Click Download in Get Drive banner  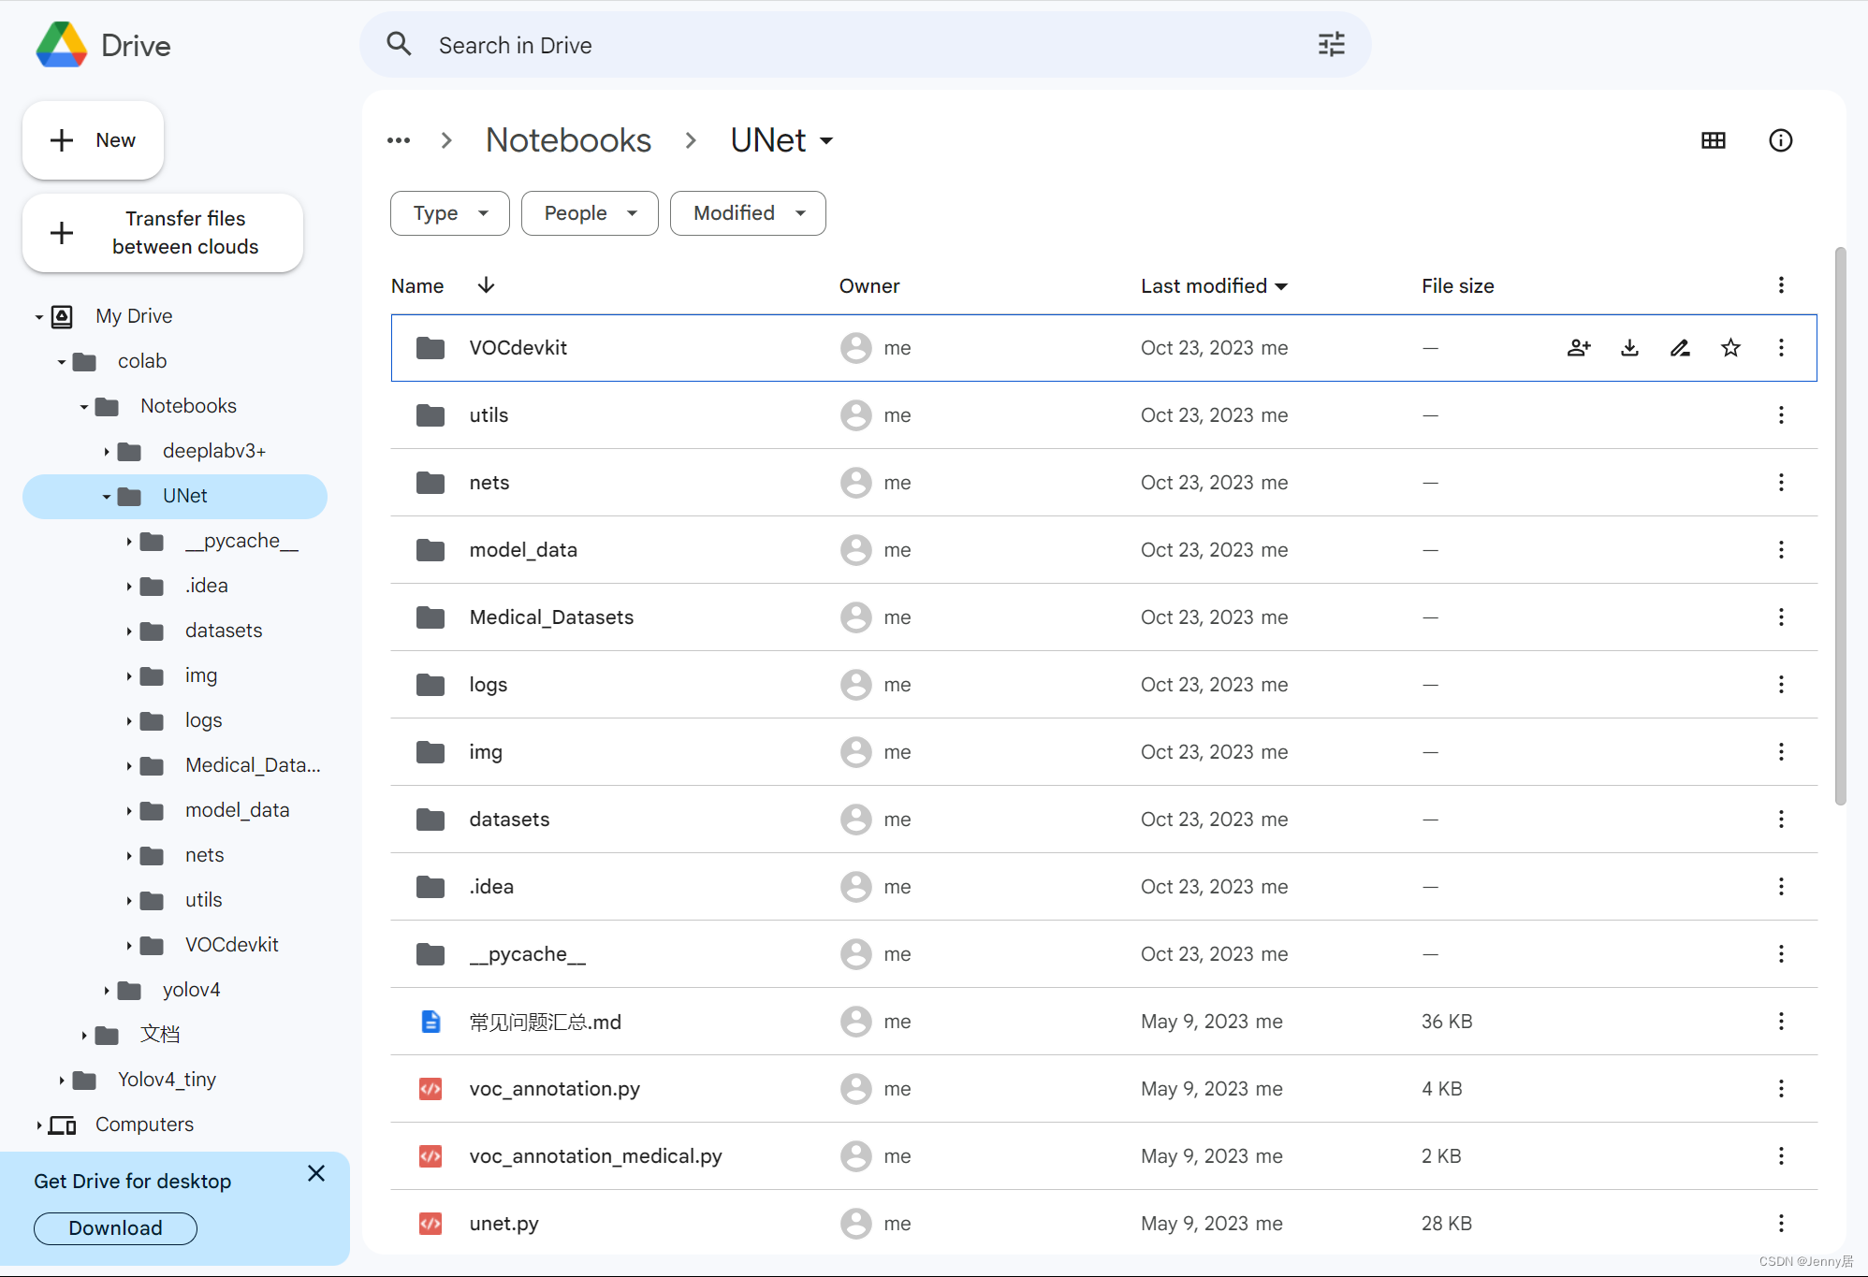114,1227
